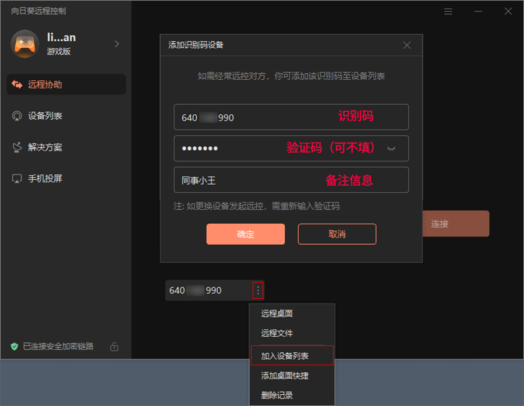Image resolution: width=524 pixels, height=406 pixels.
Task: Close the 添加识别码设备 dialog
Action: pos(407,45)
